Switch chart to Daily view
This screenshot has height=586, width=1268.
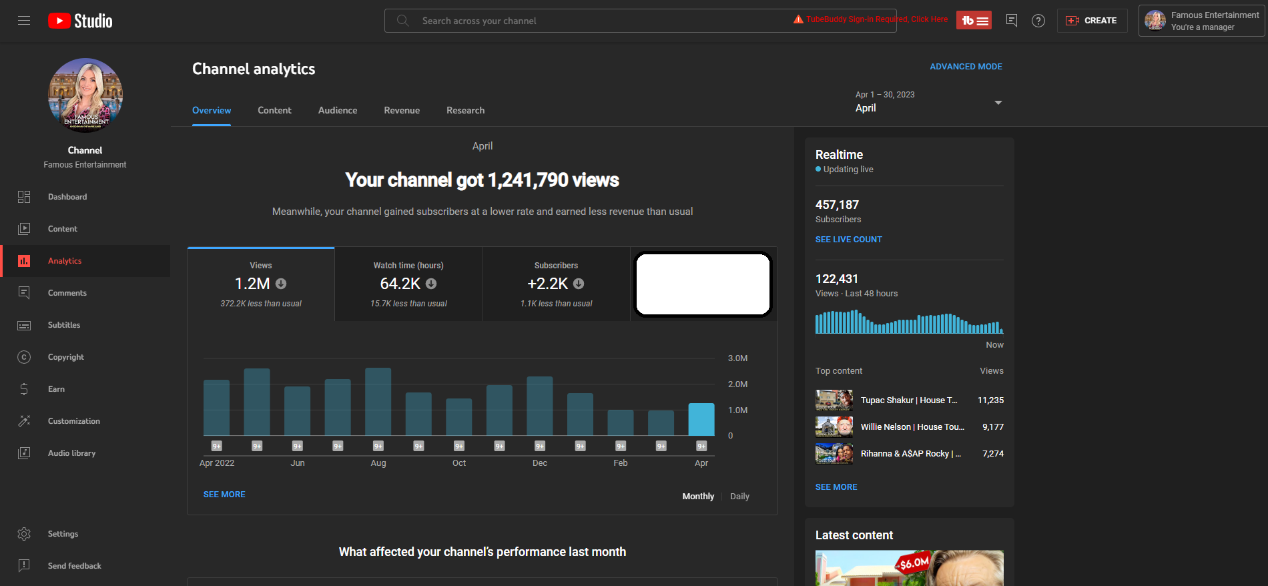[739, 497]
